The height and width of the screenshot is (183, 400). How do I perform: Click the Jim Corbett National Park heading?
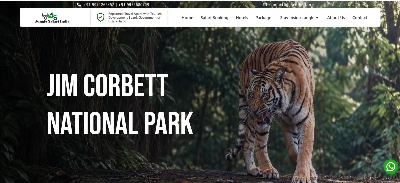[120, 104]
